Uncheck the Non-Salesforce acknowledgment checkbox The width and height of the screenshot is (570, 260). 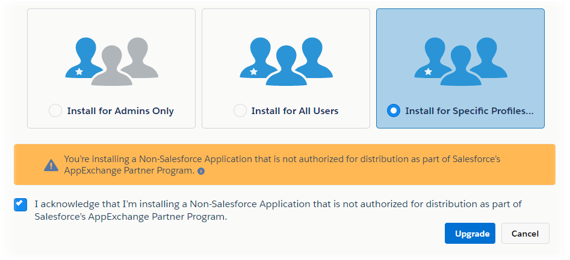point(20,205)
